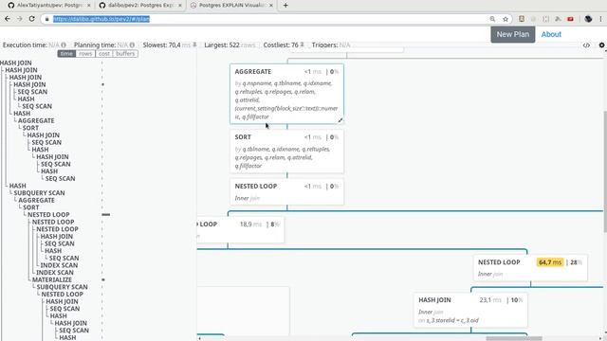The image size is (607, 341).
Task: Select the Postgres EXPLAIN Visualizer tab
Action: tap(231, 6)
